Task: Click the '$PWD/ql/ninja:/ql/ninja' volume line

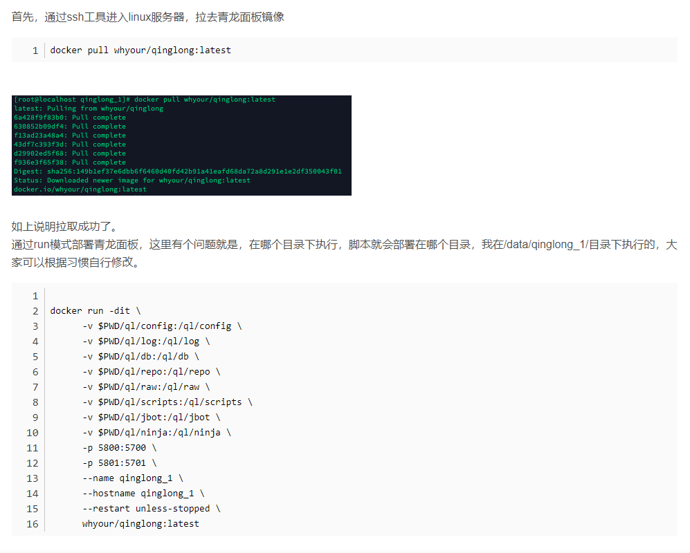Action: [156, 433]
